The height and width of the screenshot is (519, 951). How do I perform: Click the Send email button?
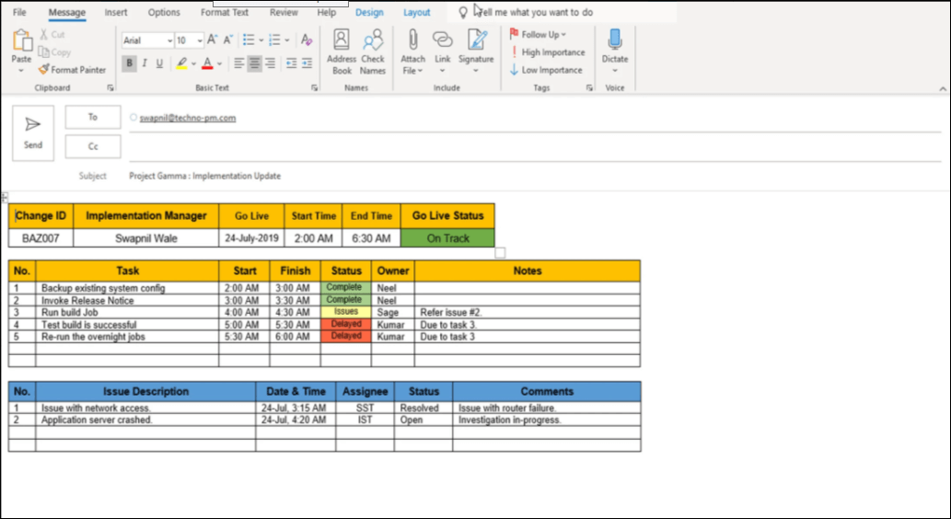pyautogui.click(x=33, y=133)
